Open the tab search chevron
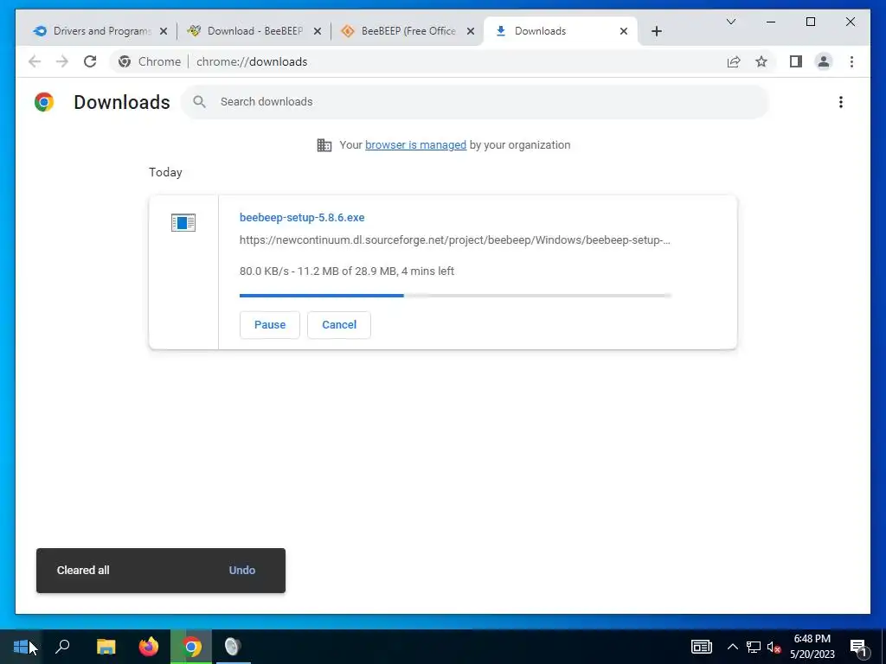886x664 pixels. point(730,22)
